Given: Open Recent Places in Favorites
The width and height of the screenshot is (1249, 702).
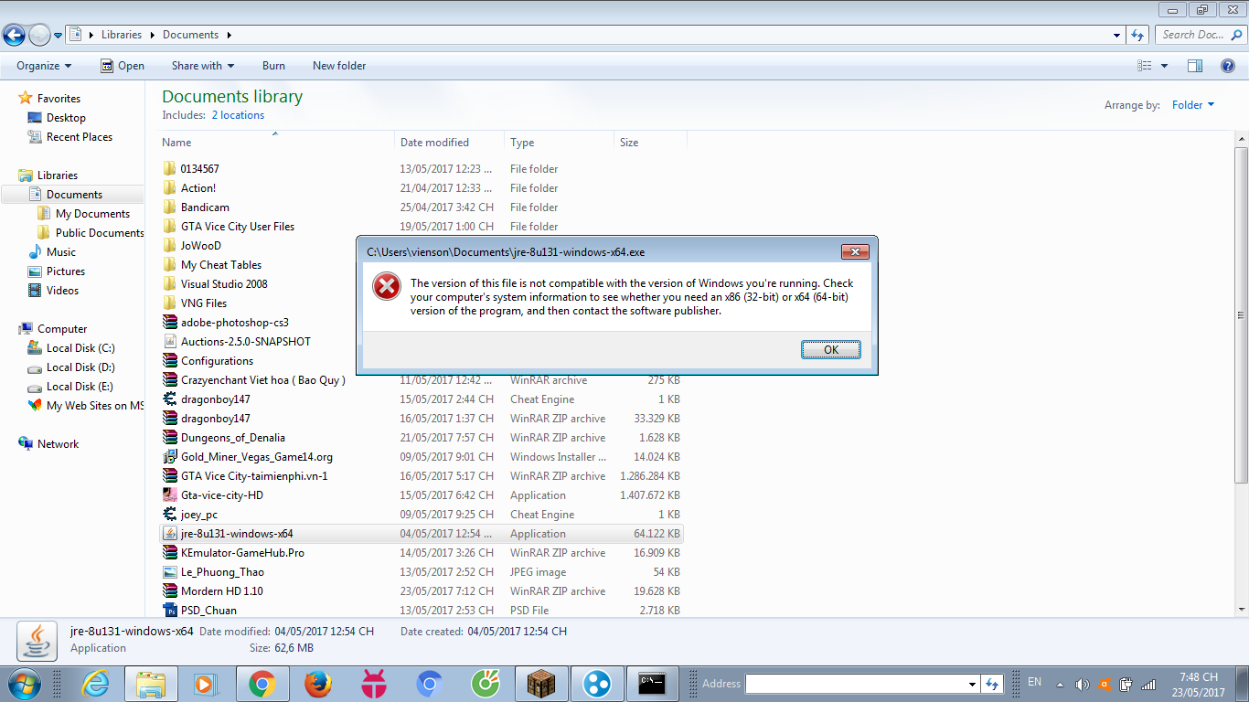Looking at the screenshot, I should click(x=80, y=137).
